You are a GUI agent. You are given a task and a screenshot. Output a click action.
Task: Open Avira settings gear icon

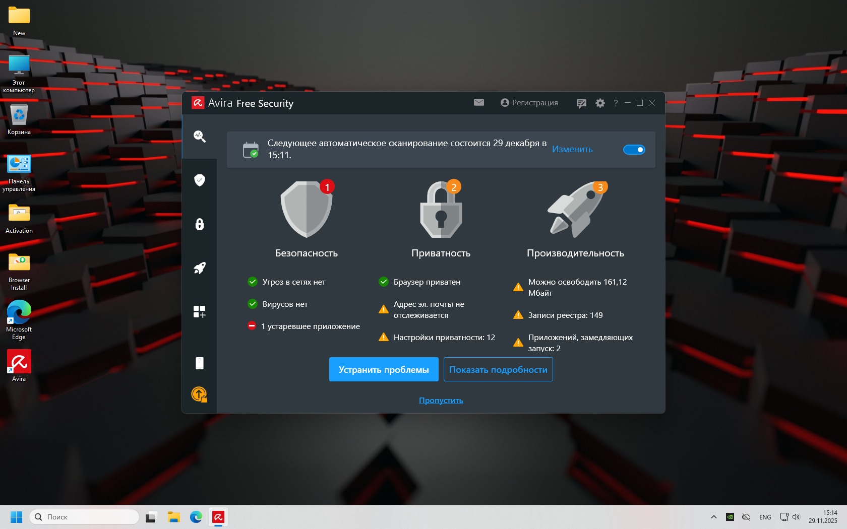600,103
